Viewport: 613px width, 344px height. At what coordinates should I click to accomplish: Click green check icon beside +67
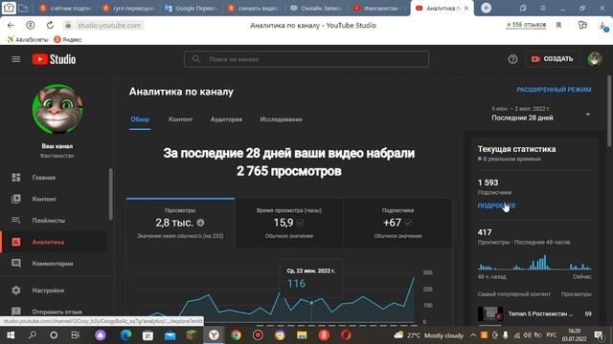tap(409, 223)
